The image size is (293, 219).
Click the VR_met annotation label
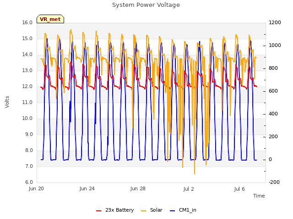tap(50, 19)
